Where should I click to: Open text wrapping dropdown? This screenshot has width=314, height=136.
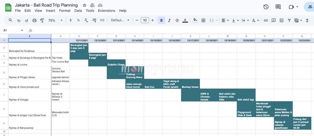245,20
